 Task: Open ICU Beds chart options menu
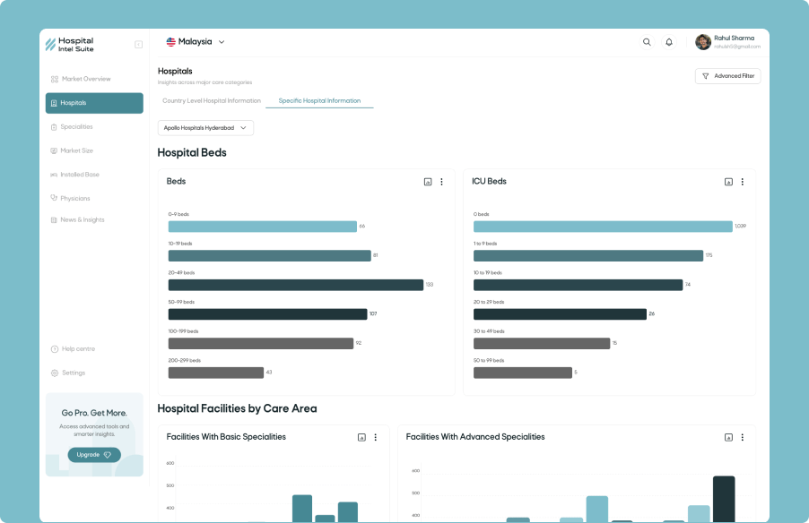click(x=742, y=182)
